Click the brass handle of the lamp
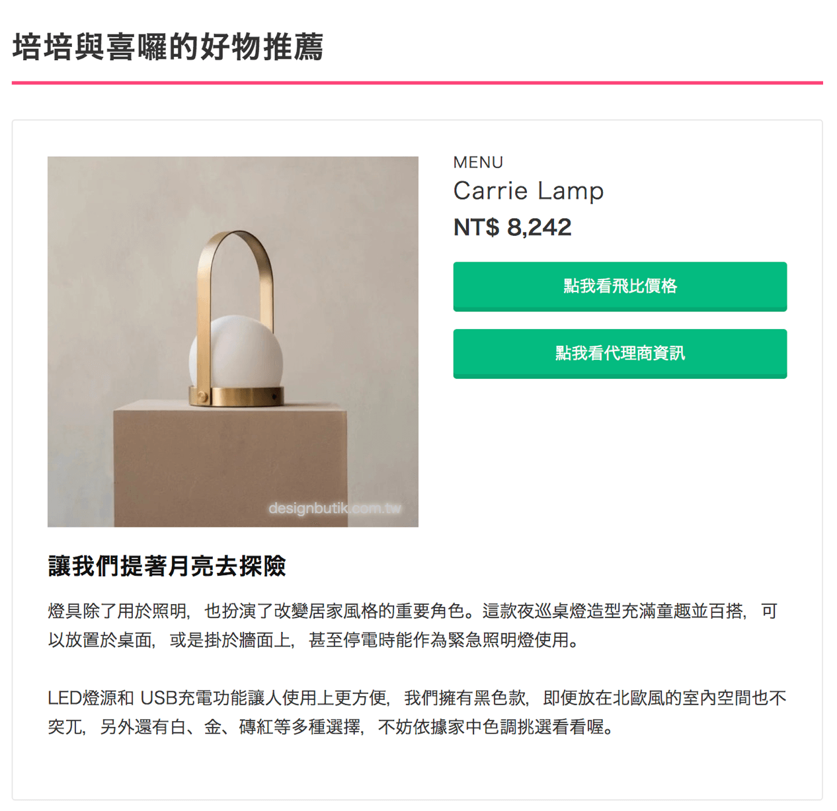Viewport: 837px width, 811px height. [235, 278]
